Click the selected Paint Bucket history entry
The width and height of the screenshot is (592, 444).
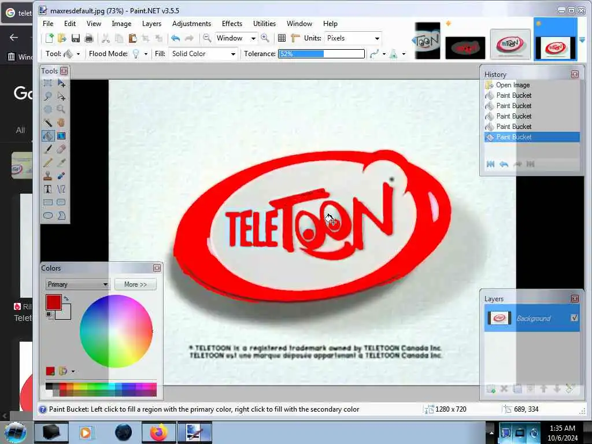(x=532, y=136)
